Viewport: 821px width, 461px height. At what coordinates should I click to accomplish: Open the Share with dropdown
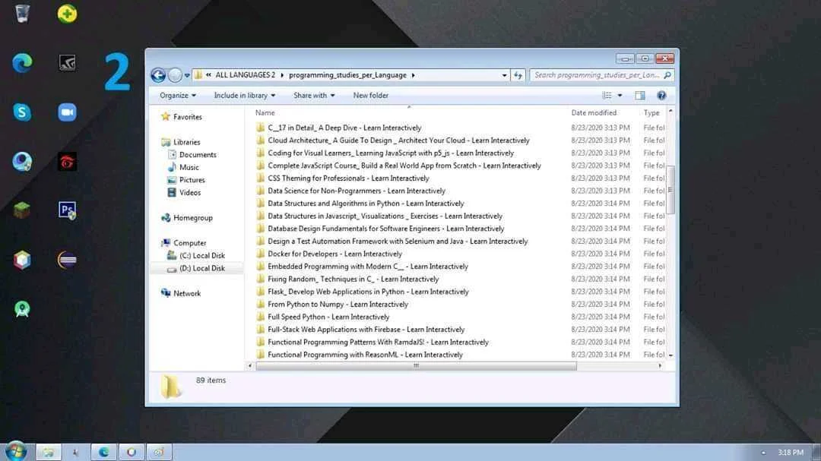[x=314, y=95]
